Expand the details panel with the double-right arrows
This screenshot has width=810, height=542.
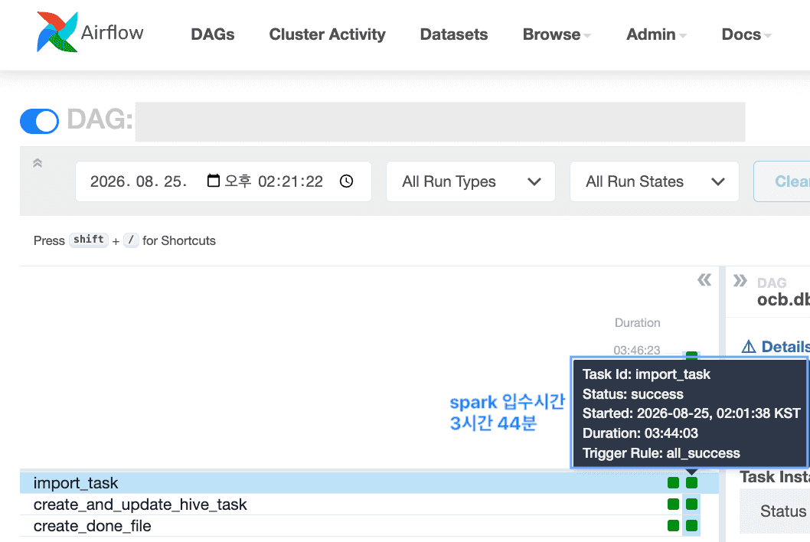740,280
